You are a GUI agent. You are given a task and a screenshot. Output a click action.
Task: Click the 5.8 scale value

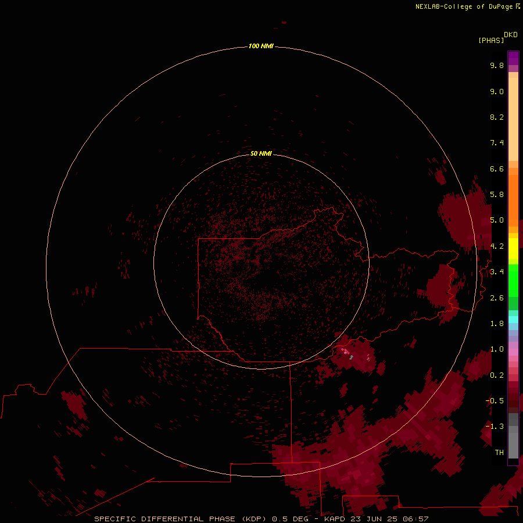click(497, 195)
